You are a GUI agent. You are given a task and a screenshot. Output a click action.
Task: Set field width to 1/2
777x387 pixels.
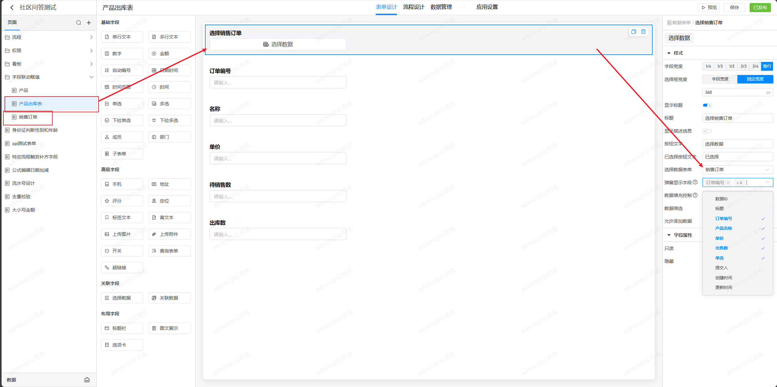[x=732, y=66]
